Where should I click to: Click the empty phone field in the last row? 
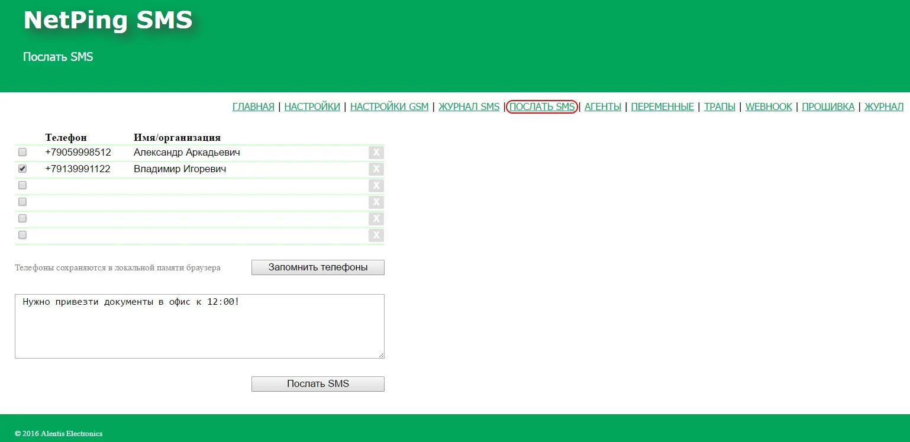click(x=88, y=235)
